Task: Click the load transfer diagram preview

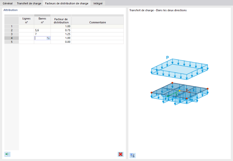Action: point(180,81)
